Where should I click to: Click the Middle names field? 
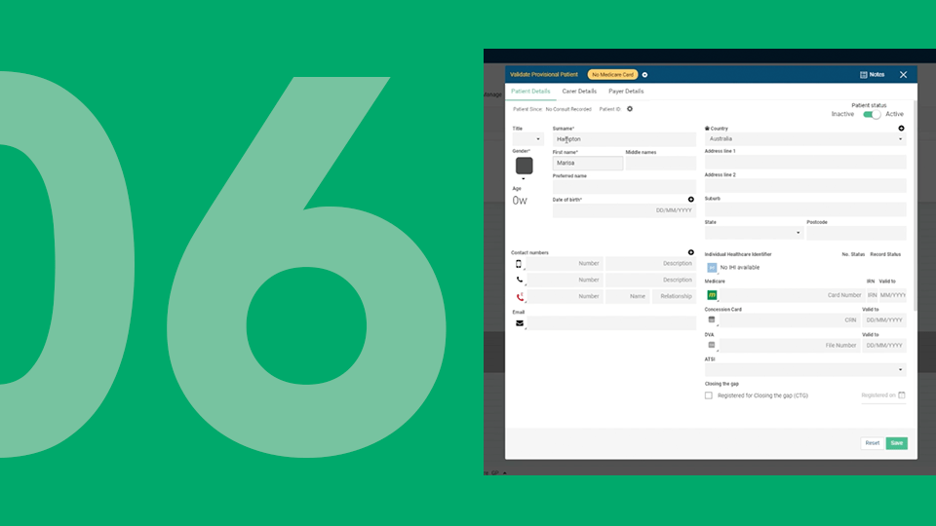(x=660, y=163)
